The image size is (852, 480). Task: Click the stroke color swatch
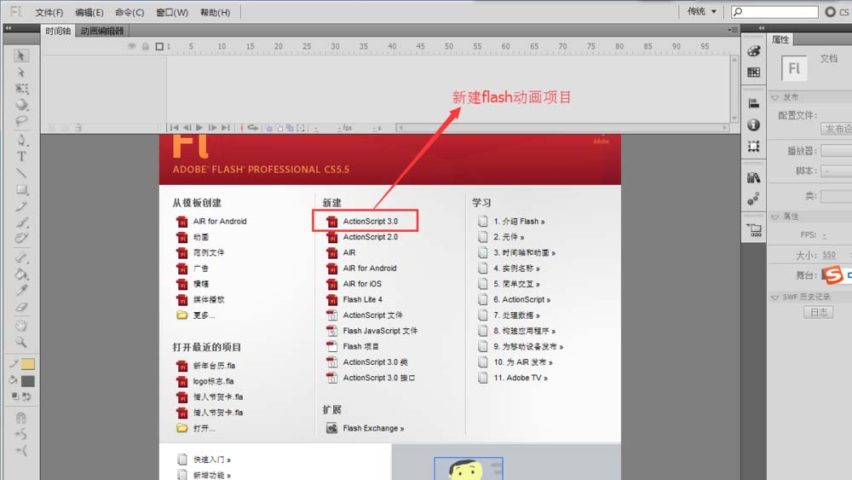coord(28,364)
